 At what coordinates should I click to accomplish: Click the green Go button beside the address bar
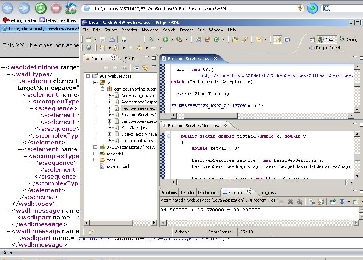click(x=312, y=9)
